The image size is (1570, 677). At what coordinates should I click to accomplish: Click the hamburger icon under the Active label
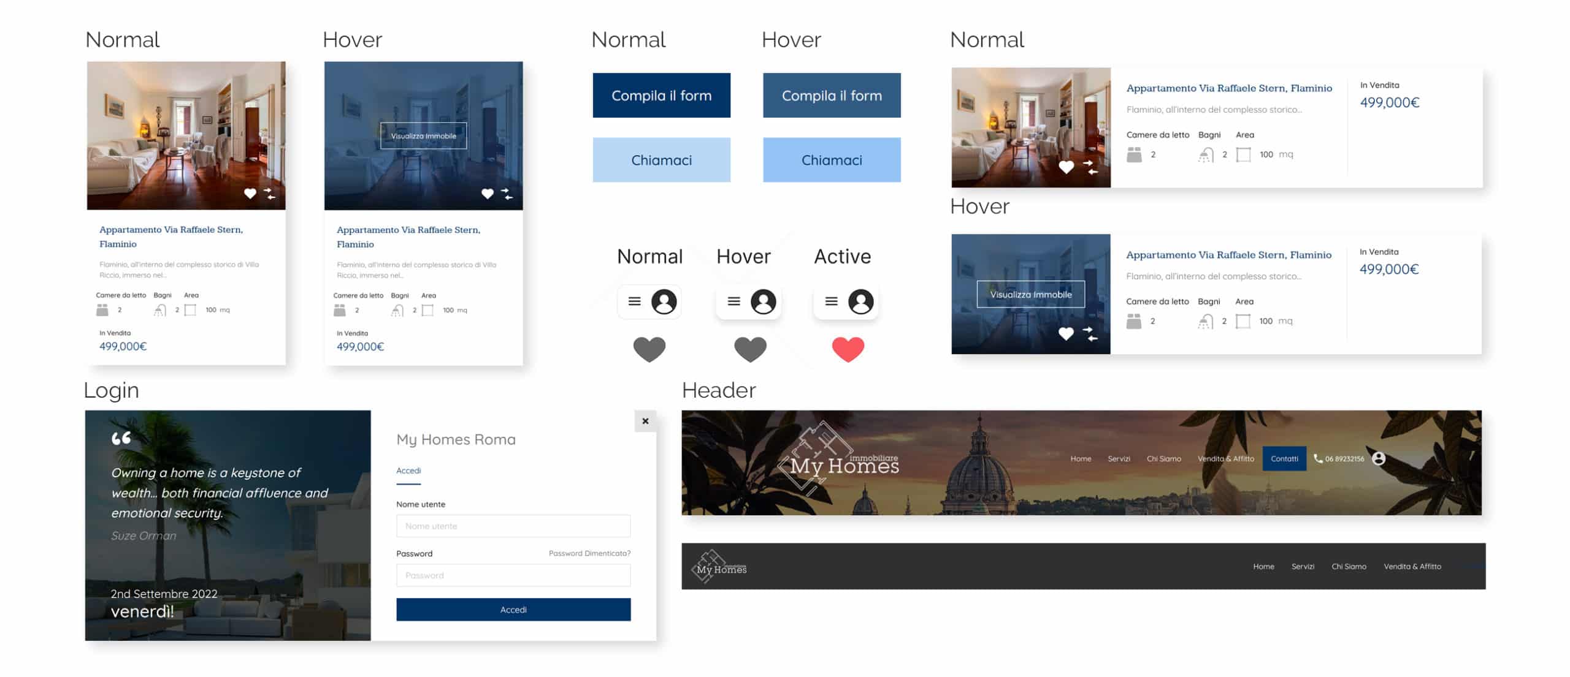pos(832,301)
